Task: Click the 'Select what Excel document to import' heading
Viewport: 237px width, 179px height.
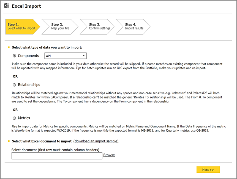Action: coord(42,141)
